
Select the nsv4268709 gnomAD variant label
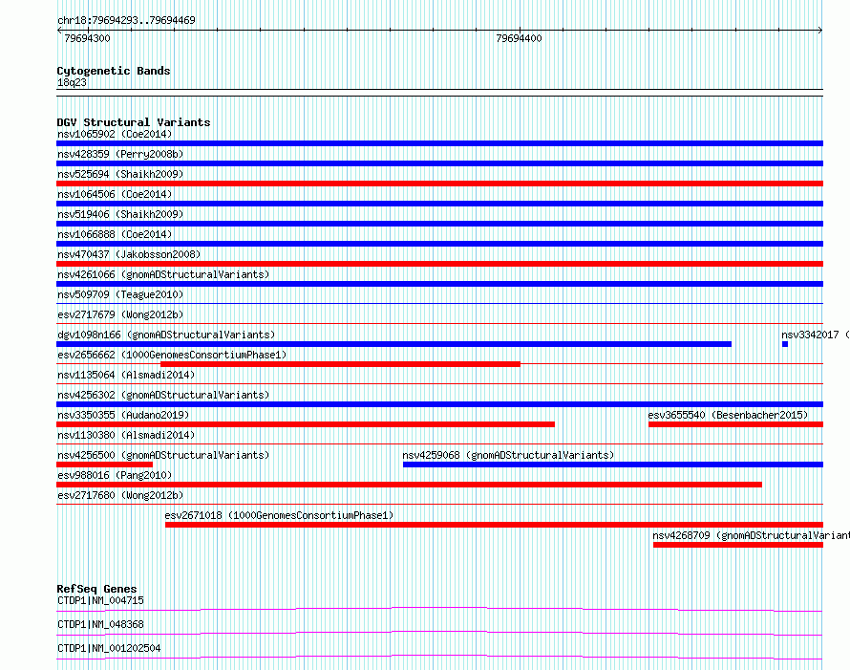751,535
